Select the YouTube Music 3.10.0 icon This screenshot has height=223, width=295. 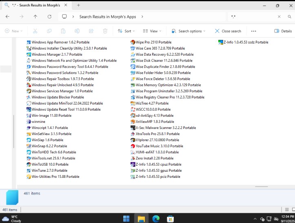tap(133, 146)
